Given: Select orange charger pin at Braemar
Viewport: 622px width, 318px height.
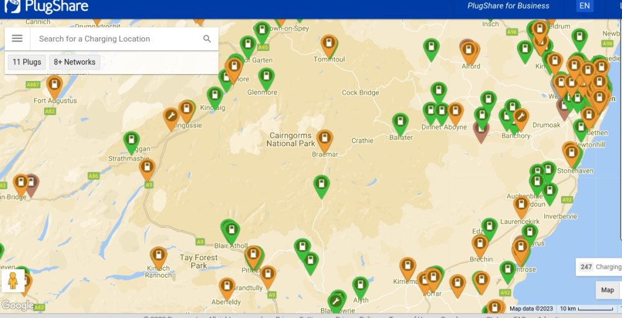Looking at the screenshot, I should 325,140.
